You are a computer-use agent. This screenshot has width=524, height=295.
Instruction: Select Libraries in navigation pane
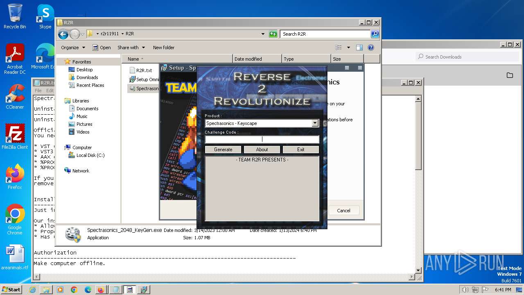click(81, 101)
